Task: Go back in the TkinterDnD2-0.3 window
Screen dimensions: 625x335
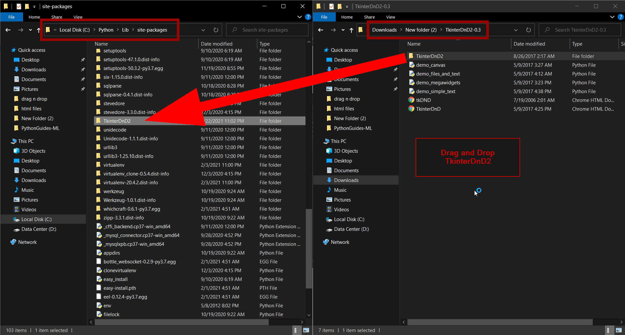Action: point(321,30)
